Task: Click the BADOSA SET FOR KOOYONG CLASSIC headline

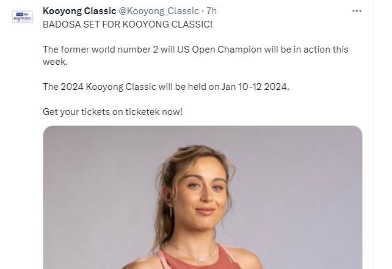Action: [128, 24]
